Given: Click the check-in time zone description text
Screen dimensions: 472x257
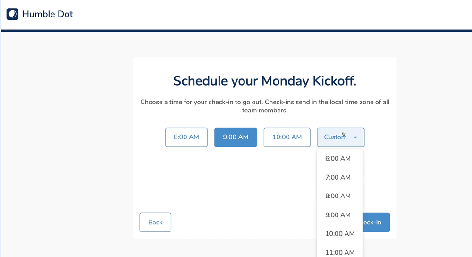Looking at the screenshot, I should (x=264, y=106).
